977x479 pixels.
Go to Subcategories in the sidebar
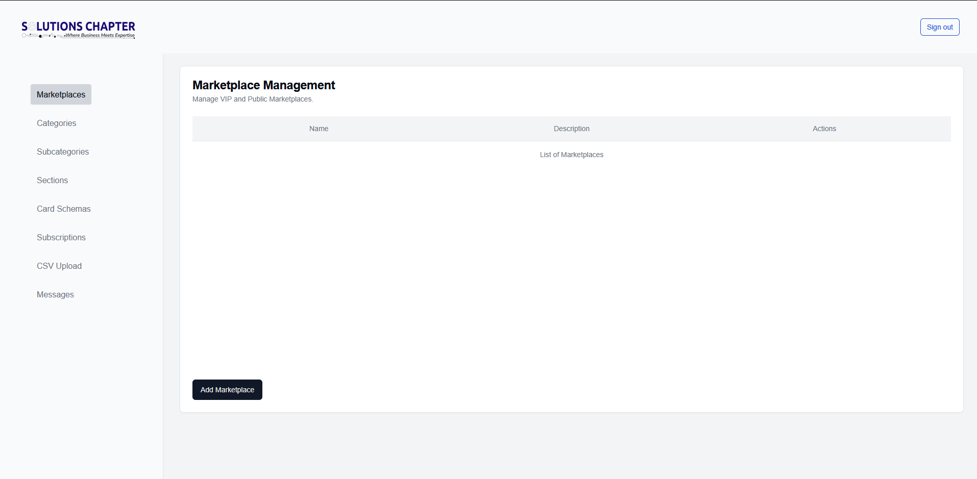(63, 152)
